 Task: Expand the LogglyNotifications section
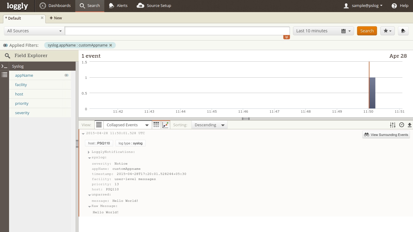point(89,152)
